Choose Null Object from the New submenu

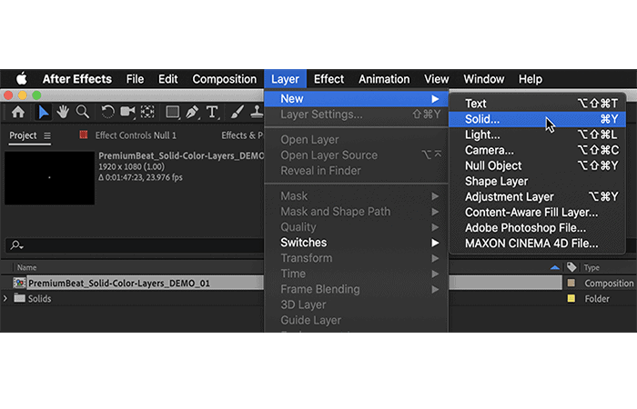point(537,165)
